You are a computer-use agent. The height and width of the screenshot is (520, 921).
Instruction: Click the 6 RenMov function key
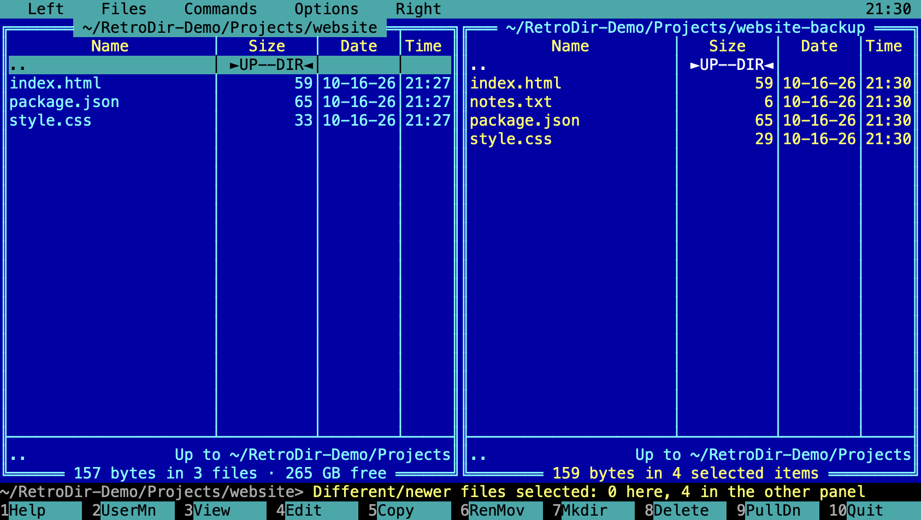501,511
